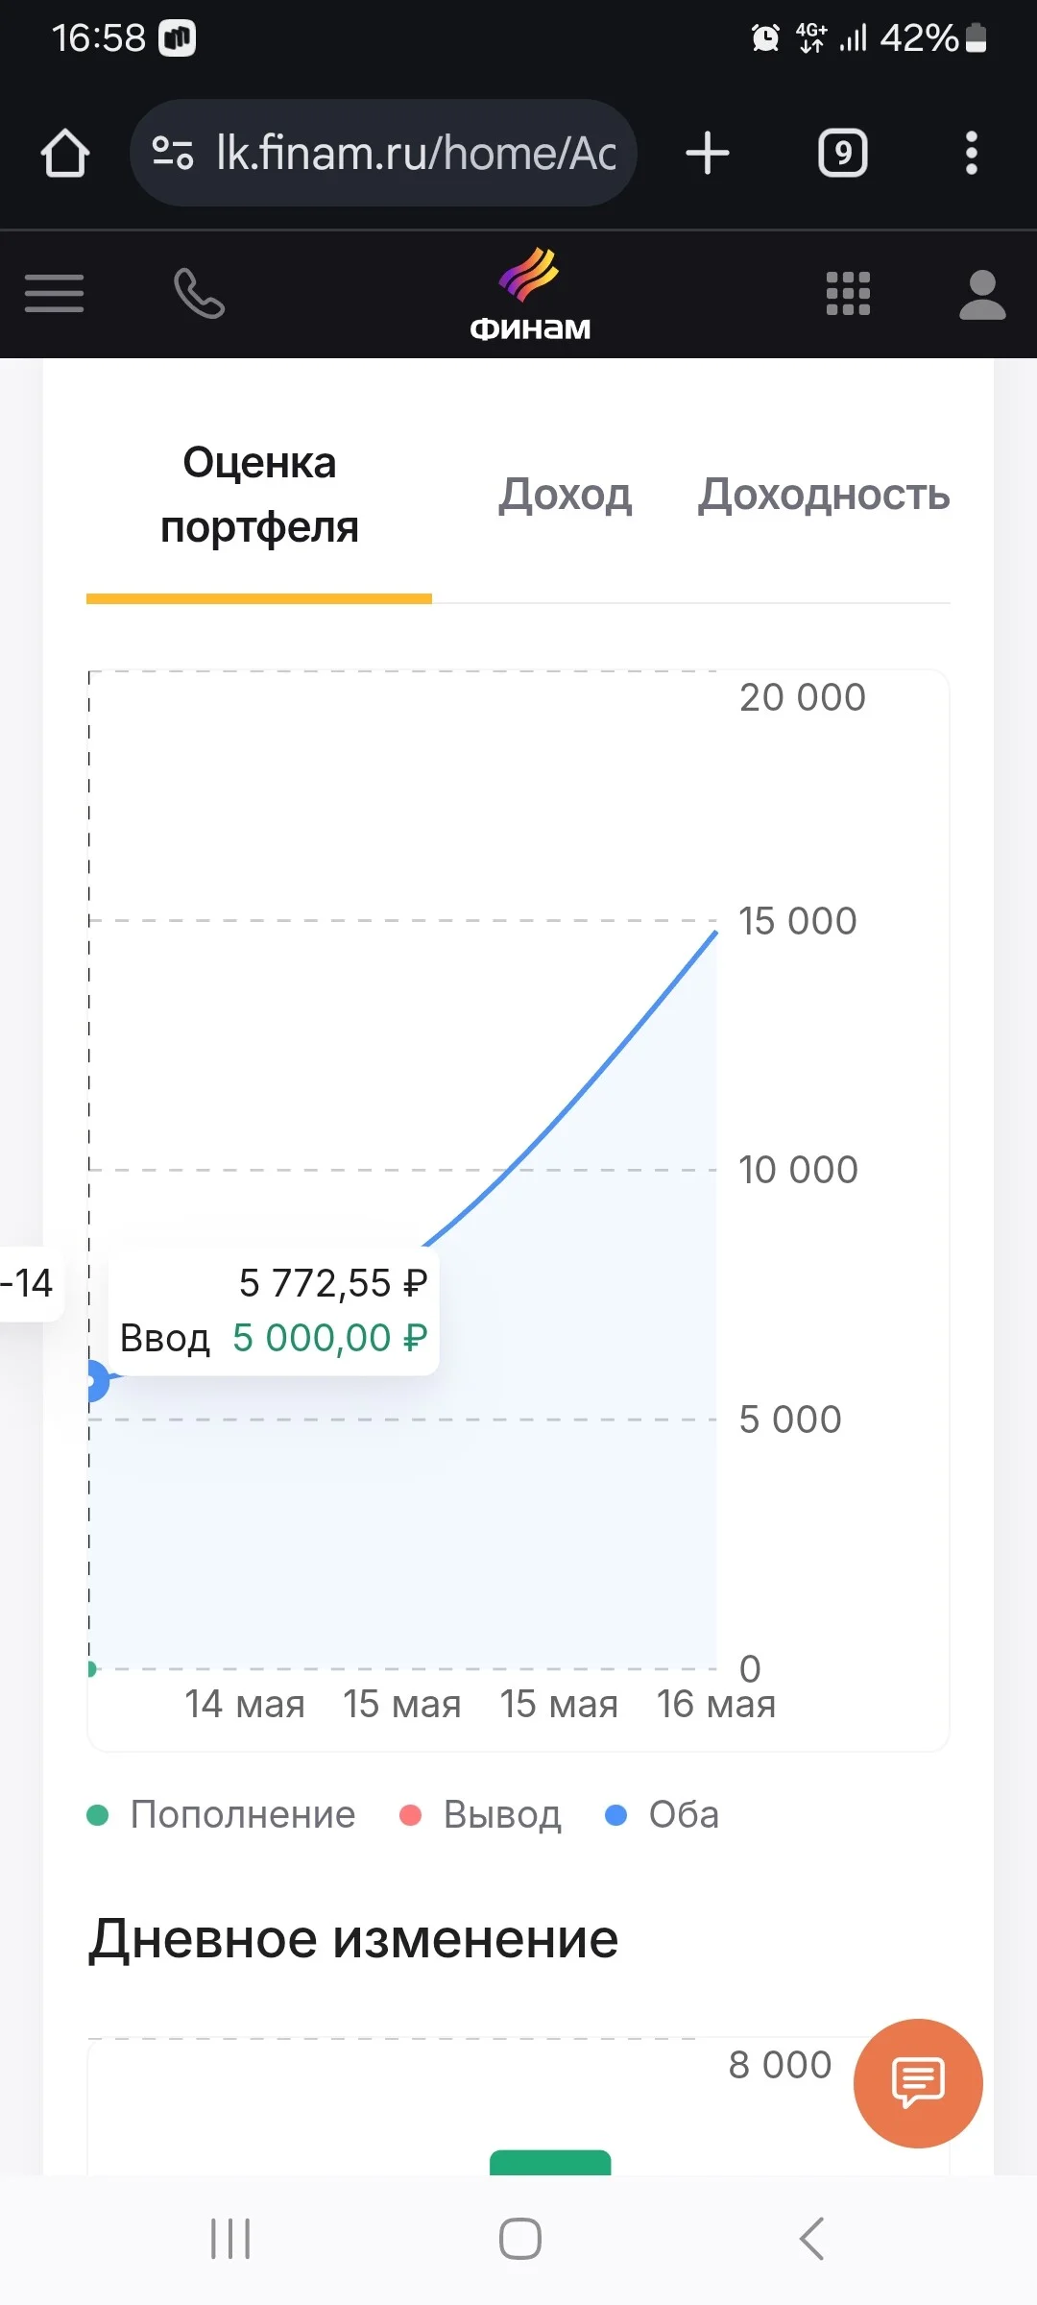
Task: Tap the blue chart data point marker
Action: pyautogui.click(x=93, y=1381)
